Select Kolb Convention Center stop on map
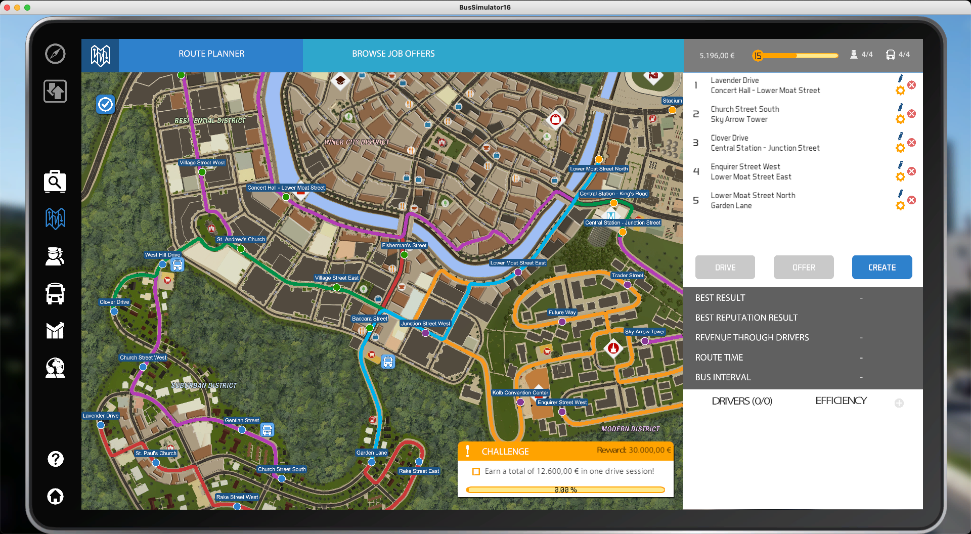This screenshot has width=971, height=534. pyautogui.click(x=520, y=402)
